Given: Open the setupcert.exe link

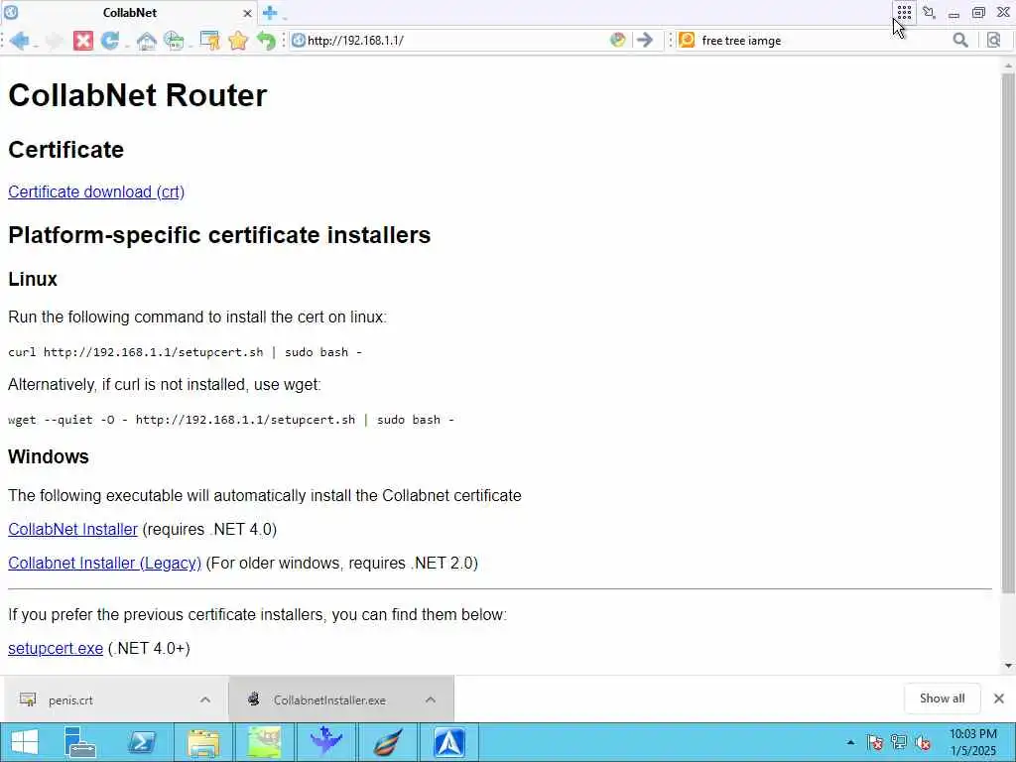Looking at the screenshot, I should click(x=56, y=649).
